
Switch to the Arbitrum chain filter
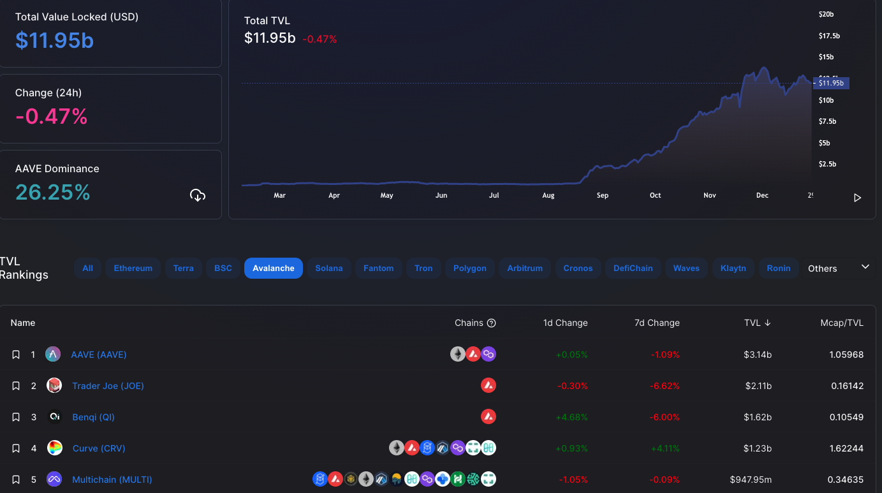click(525, 269)
